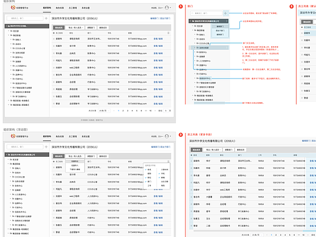This screenshot has width=316, height=237.
Task: Focus jump-to-page input in top mockup pagination
Action: point(166,111)
